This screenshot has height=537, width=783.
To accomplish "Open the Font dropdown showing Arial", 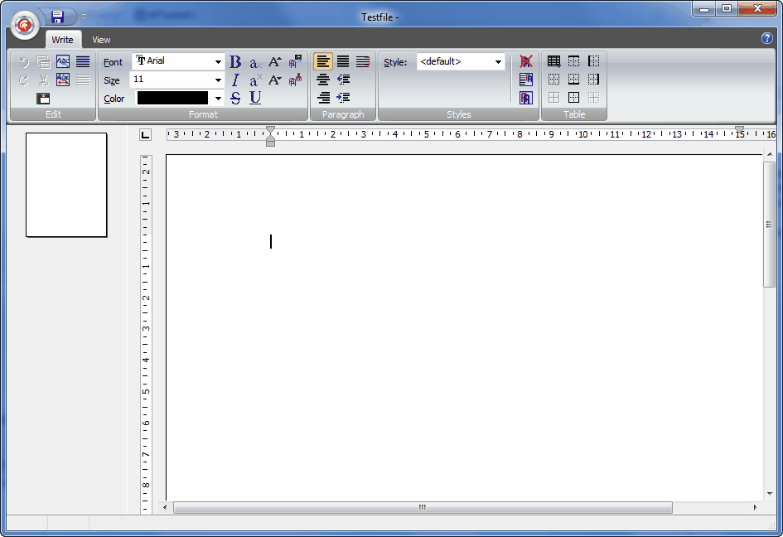I will coord(219,62).
